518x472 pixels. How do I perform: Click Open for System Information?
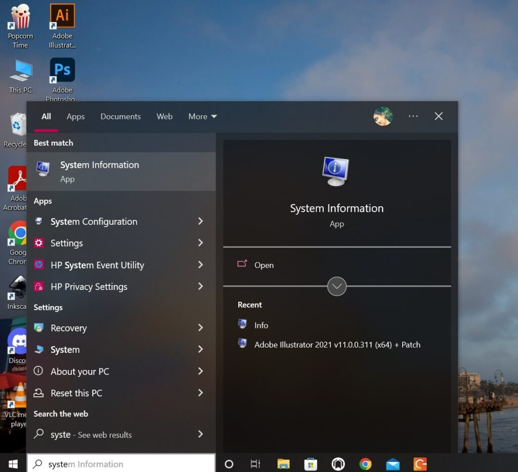pyautogui.click(x=264, y=265)
